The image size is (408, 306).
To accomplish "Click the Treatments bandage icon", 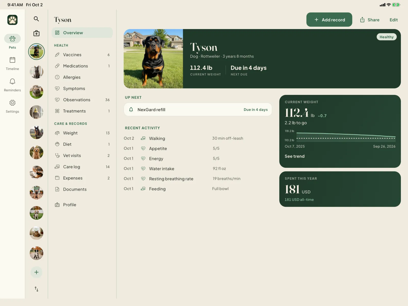I will 57,111.
